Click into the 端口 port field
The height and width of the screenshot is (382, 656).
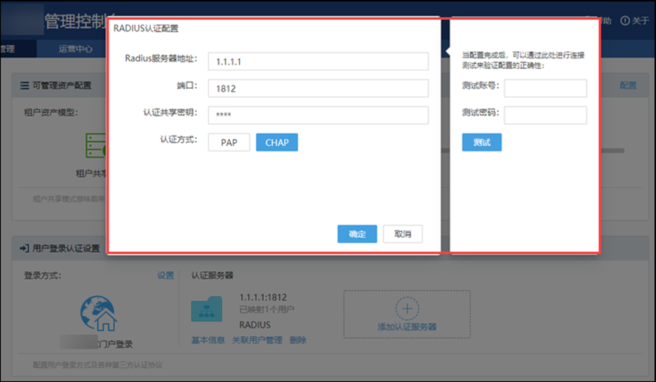click(x=318, y=88)
